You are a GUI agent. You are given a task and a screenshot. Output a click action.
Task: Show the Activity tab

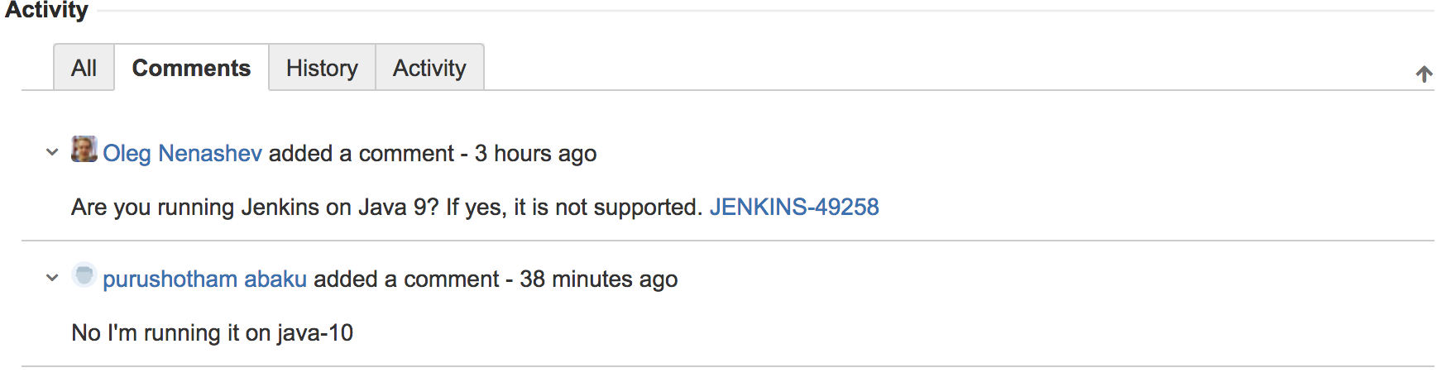[429, 68]
